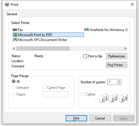
Task: Select the Microsoft Print to PDF list row
Action: (48, 35)
